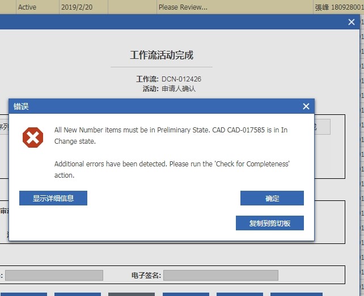This screenshot has height=296, width=364.
Task: Click the gray input field left of 电子签名
Action: [x=54, y=276]
